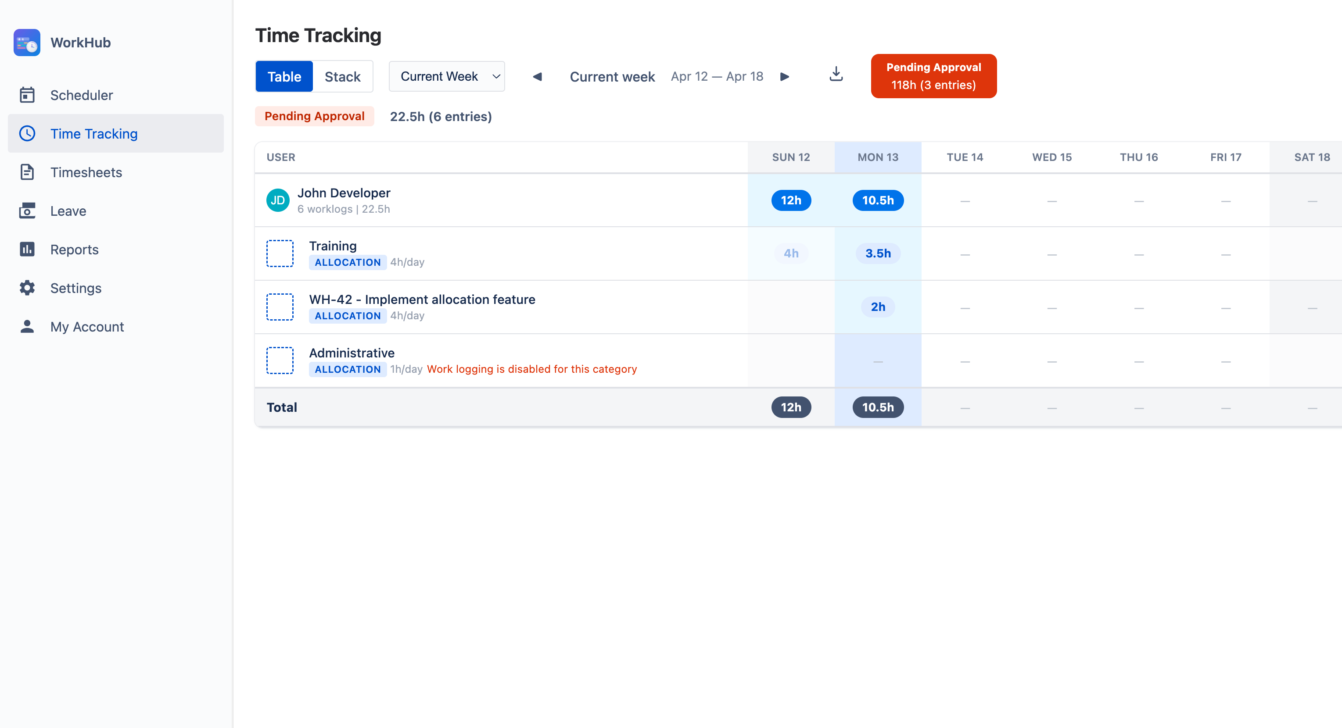Open Scheduler via calendar icon

27,95
